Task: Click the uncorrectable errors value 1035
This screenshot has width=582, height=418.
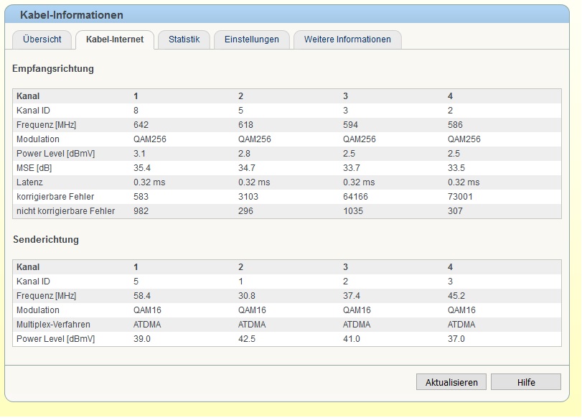Action: coord(353,211)
